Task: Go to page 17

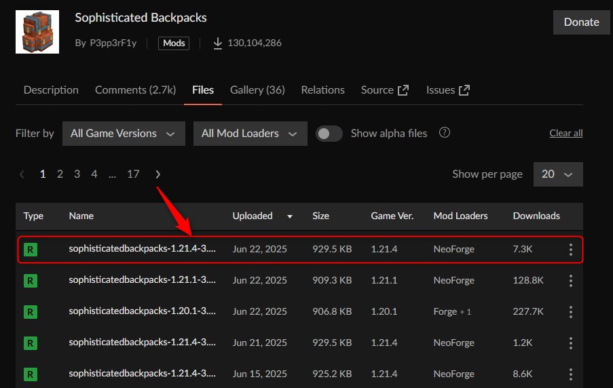Action: pos(133,174)
